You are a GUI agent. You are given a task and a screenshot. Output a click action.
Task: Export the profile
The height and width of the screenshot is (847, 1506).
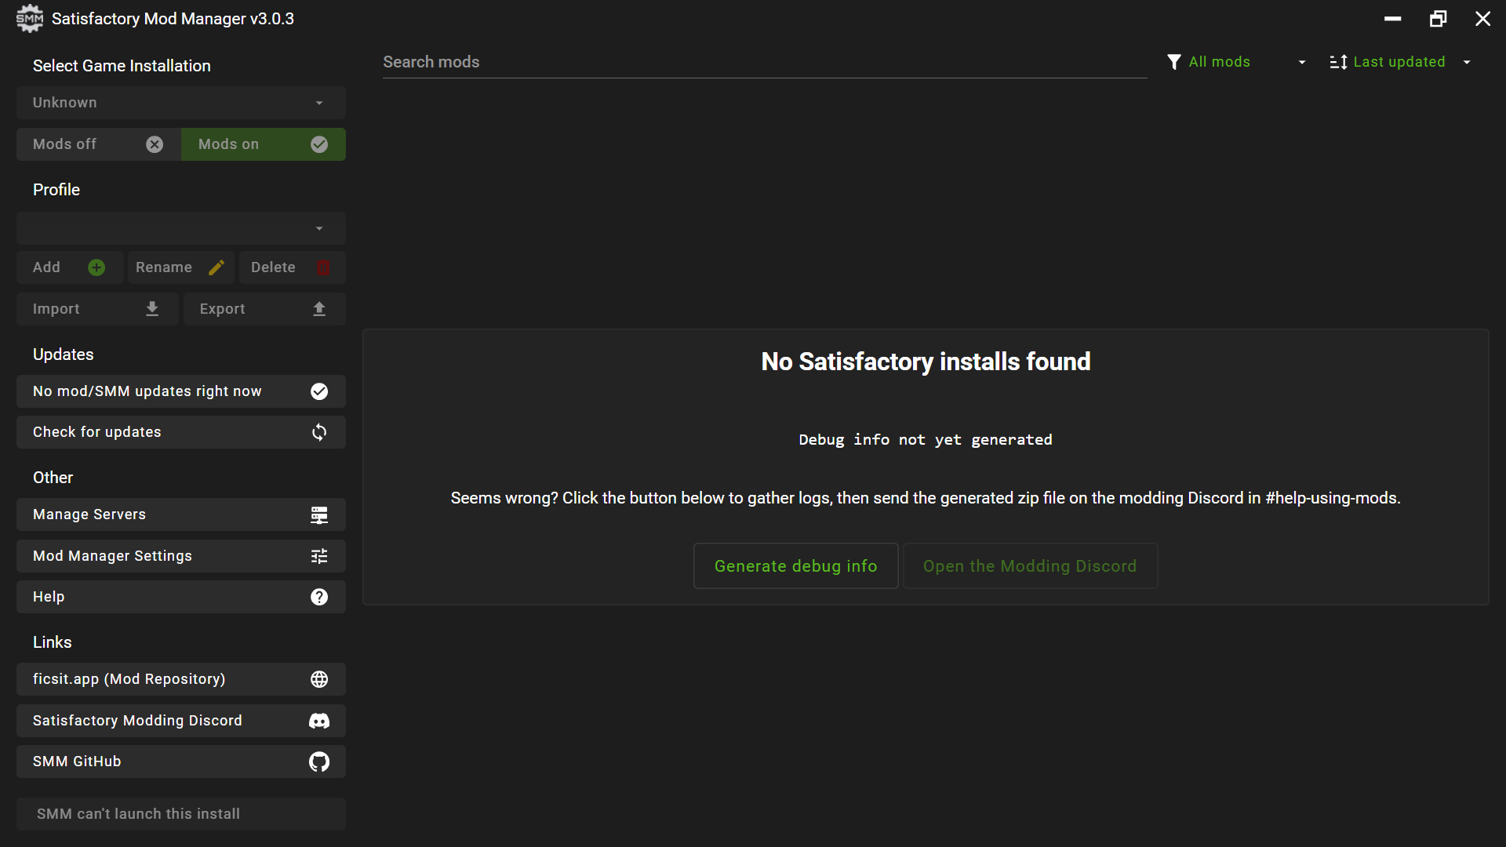[x=264, y=309]
